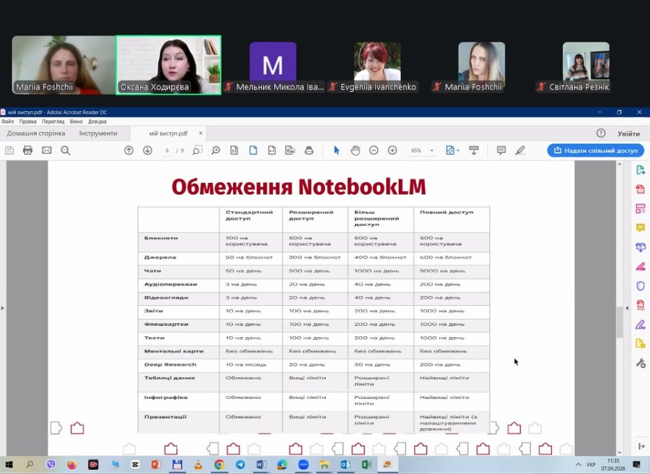
Task: Click the vertical scrollbar thumb of document
Action: [619, 322]
